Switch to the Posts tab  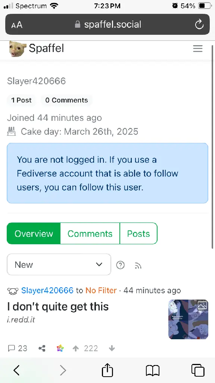138,233
